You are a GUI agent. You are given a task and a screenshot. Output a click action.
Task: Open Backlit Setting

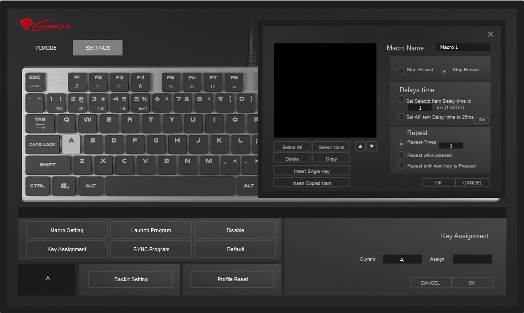click(131, 279)
